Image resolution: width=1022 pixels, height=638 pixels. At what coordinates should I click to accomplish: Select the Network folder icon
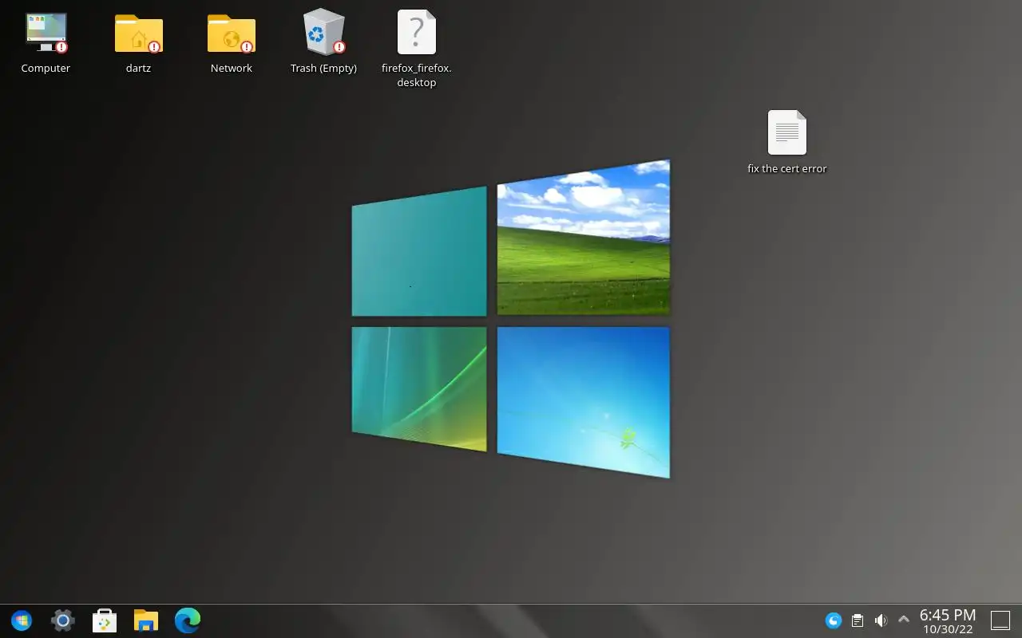click(232, 33)
